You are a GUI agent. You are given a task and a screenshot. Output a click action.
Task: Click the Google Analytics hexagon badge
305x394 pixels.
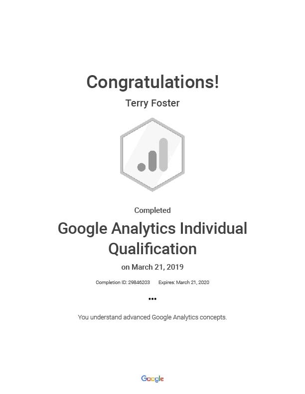pyautogui.click(x=152, y=155)
